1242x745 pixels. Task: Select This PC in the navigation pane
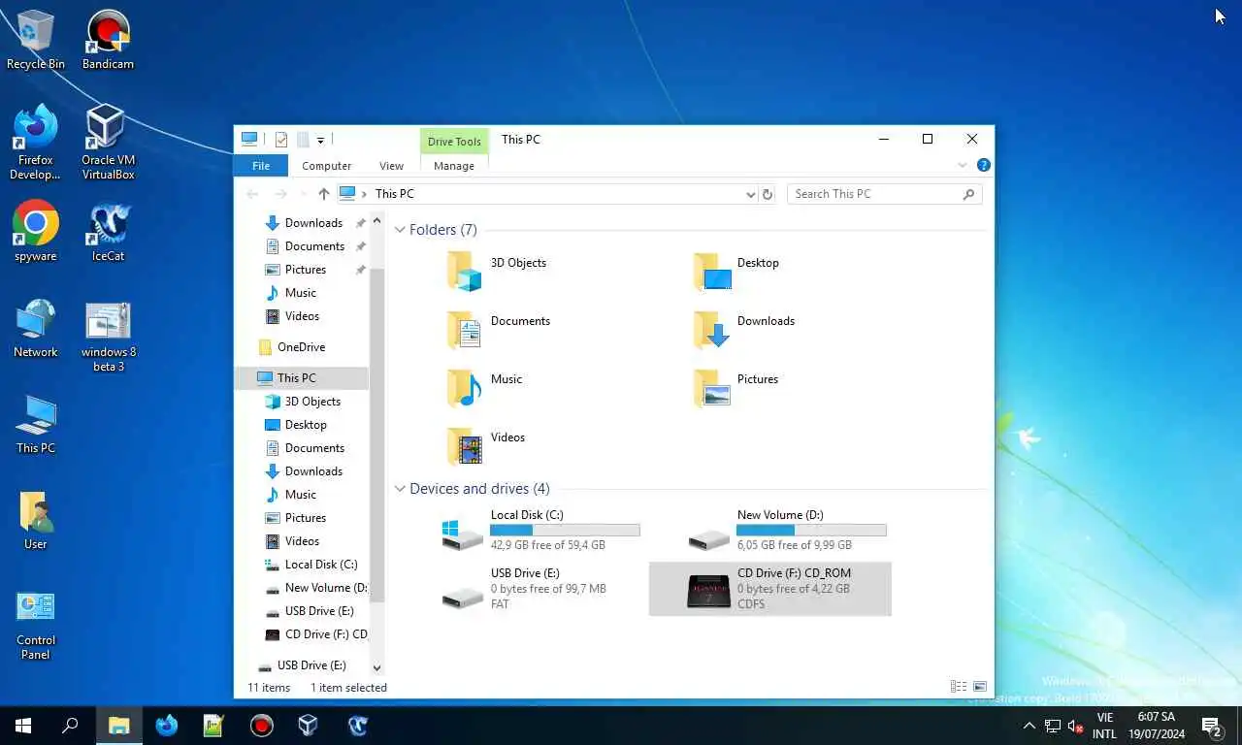click(x=302, y=378)
